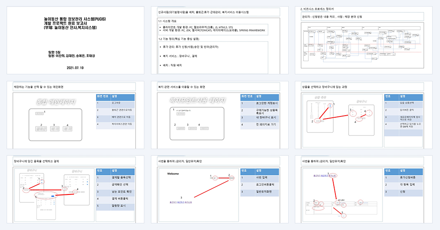The height and width of the screenshot is (230, 440).
Task: Click the 내 장바구니 표시 table row
Action: coord(260,118)
